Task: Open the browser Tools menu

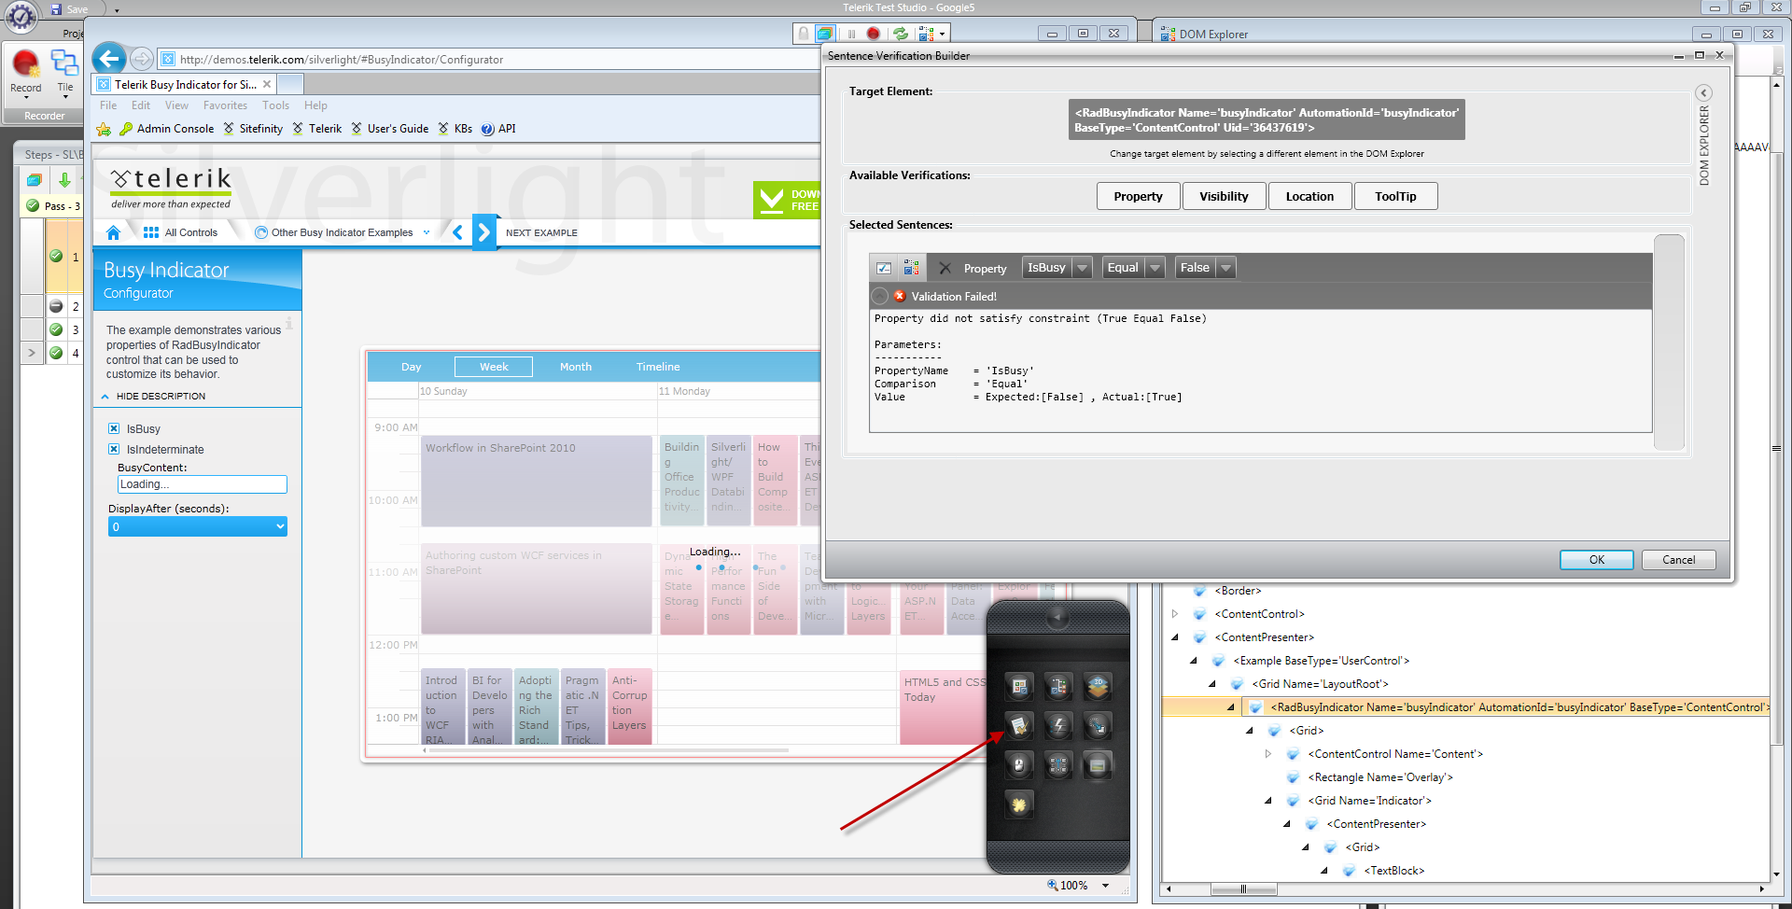Action: point(275,105)
